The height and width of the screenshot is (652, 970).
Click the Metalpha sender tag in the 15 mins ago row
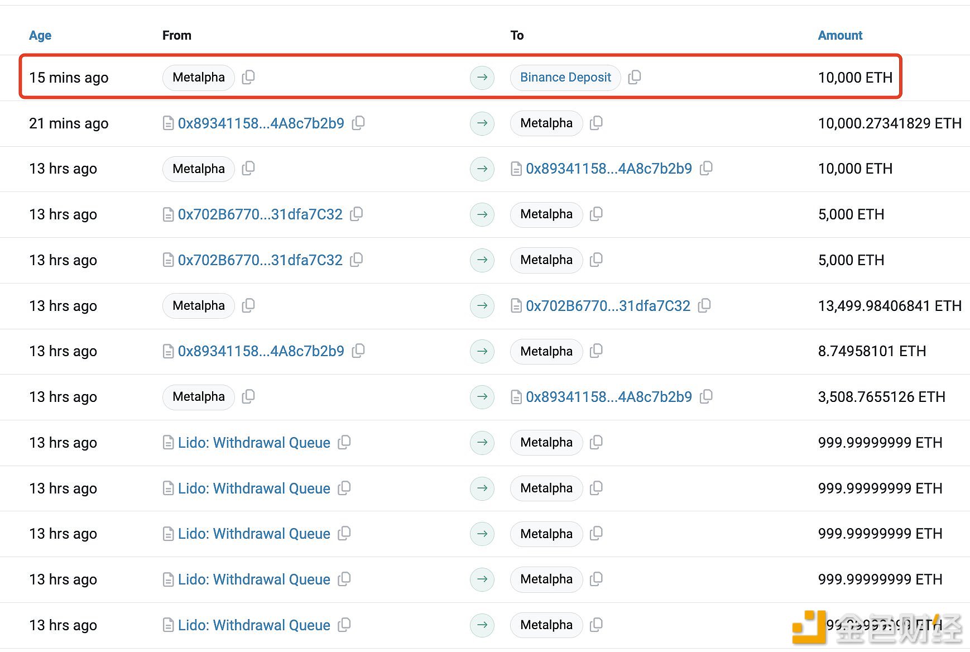pyautogui.click(x=199, y=77)
